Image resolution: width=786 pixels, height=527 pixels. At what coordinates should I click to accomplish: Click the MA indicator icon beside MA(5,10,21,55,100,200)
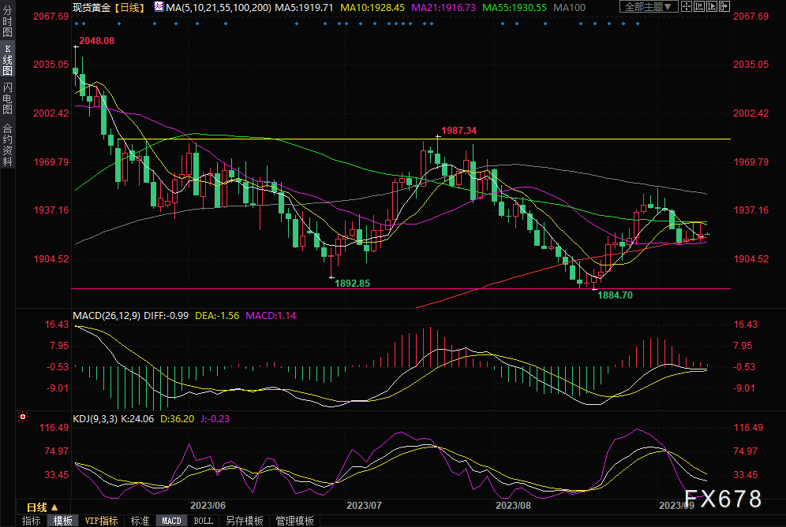pyautogui.click(x=159, y=7)
